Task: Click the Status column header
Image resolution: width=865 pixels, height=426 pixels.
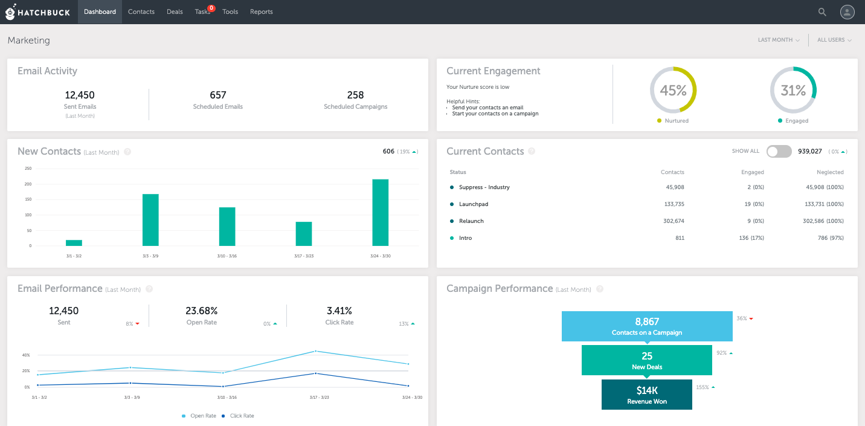Action: [458, 172]
